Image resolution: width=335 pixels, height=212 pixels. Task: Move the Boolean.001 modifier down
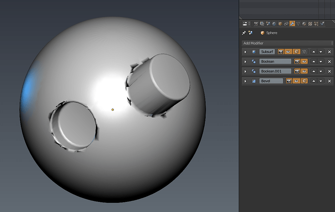pyautogui.click(x=321, y=71)
